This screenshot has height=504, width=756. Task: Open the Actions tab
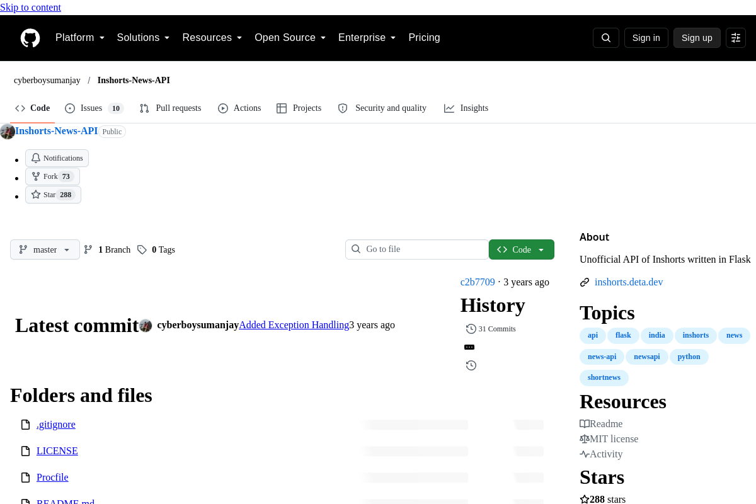pos(239,108)
